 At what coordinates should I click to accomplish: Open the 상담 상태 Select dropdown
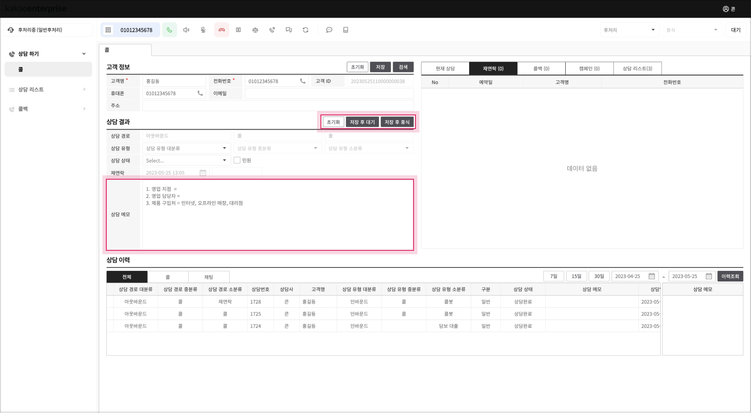[x=186, y=160]
